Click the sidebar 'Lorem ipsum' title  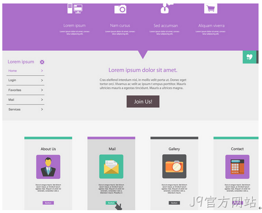(21, 62)
